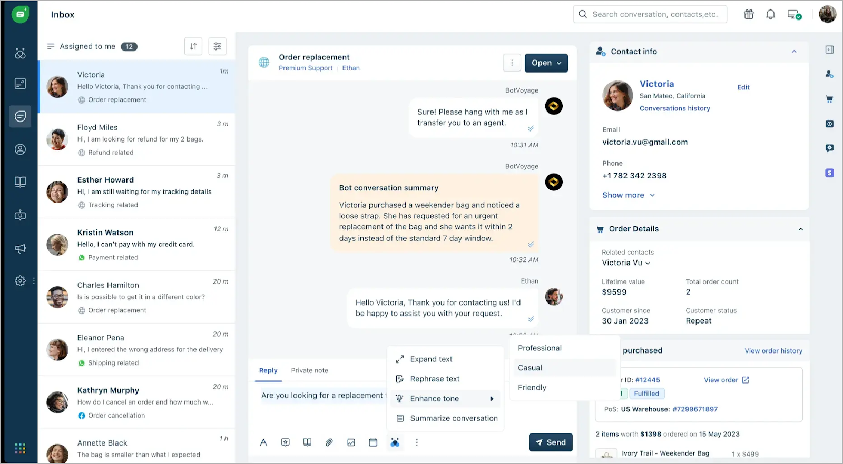Open Charles Hamilton's order replacement conversation

point(137,297)
